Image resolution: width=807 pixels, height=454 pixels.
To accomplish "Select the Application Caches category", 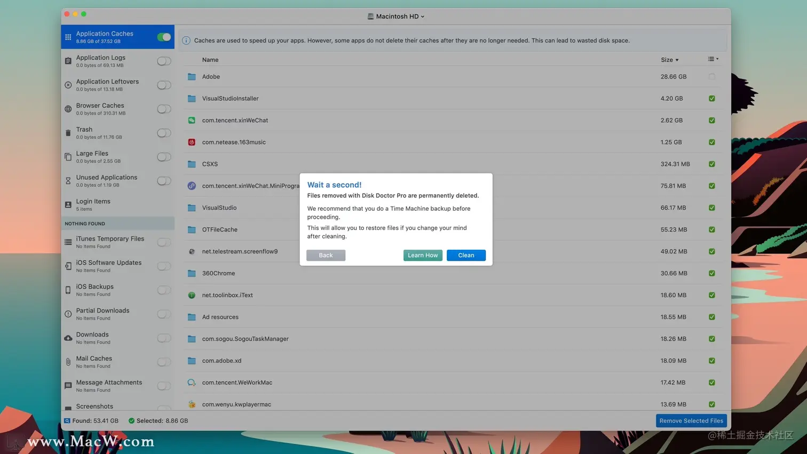I will 117,37.
